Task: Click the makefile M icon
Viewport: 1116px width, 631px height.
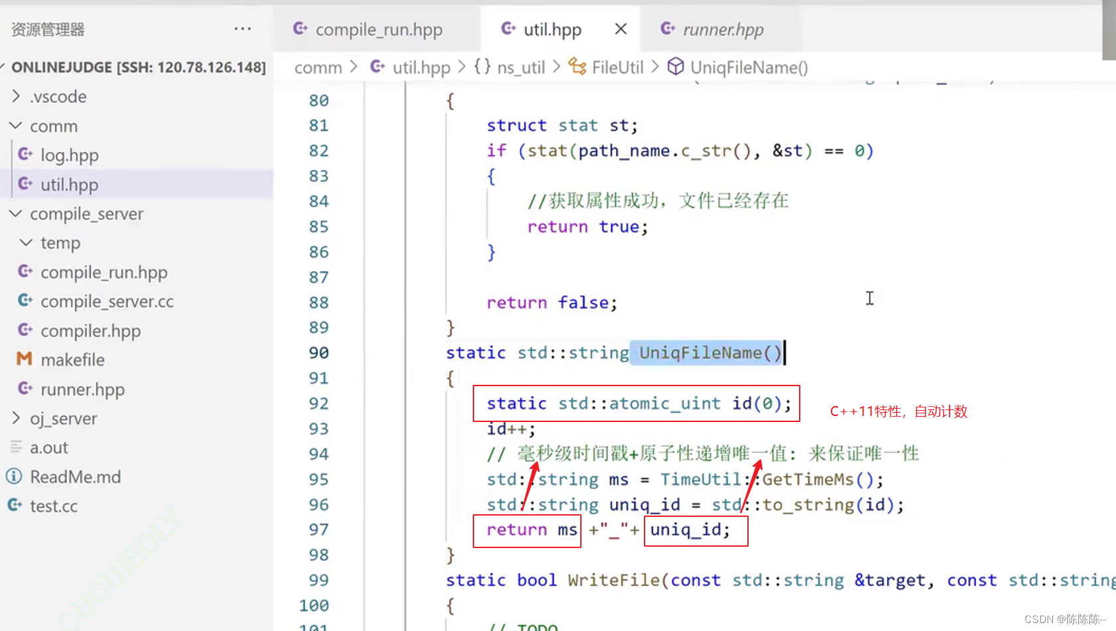Action: [x=25, y=359]
